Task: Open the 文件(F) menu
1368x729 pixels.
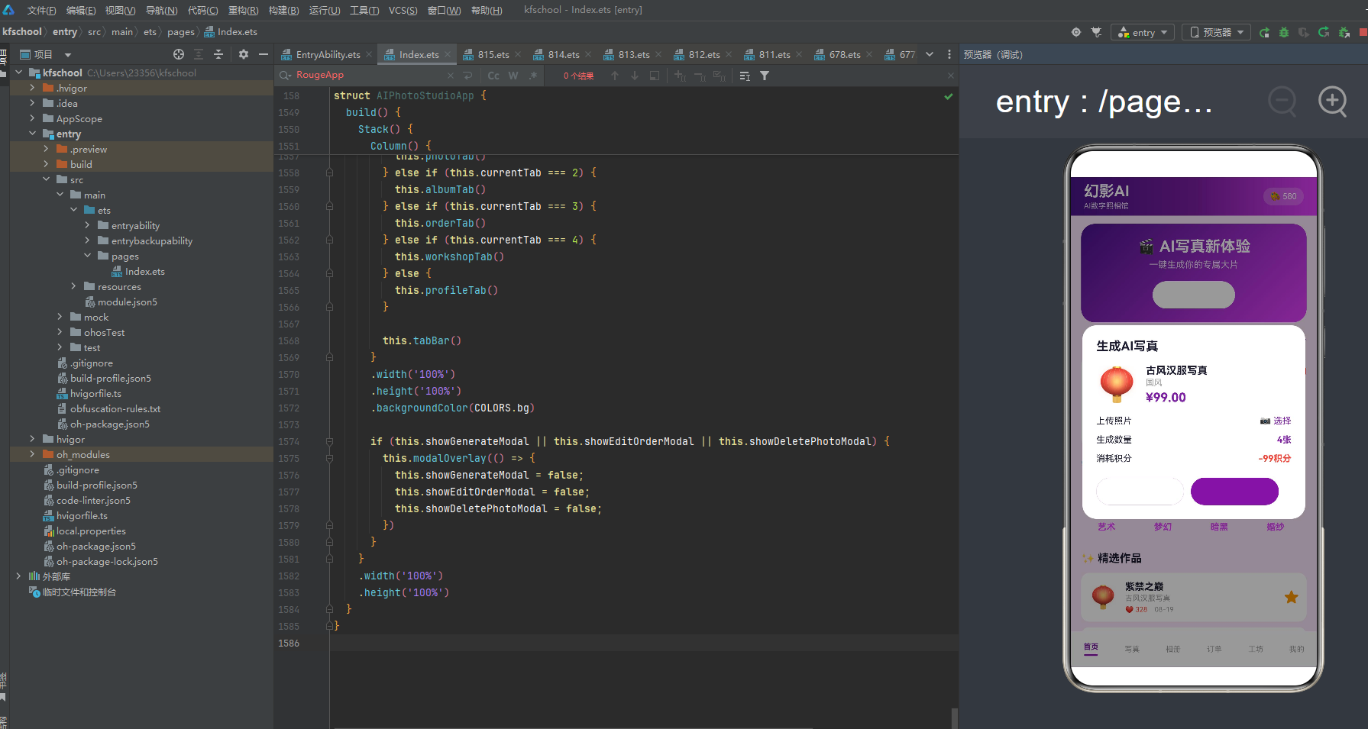Action: pos(41,10)
